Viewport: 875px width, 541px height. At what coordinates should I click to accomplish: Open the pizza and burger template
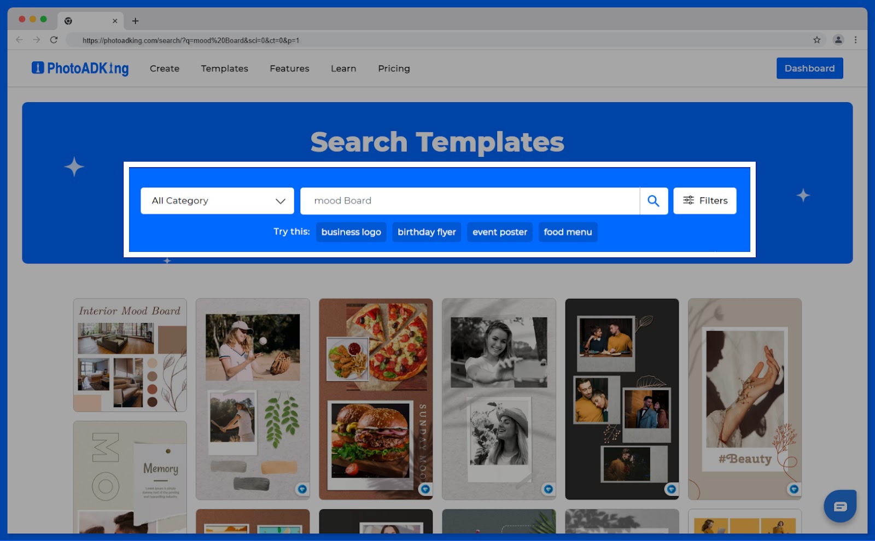(x=376, y=399)
